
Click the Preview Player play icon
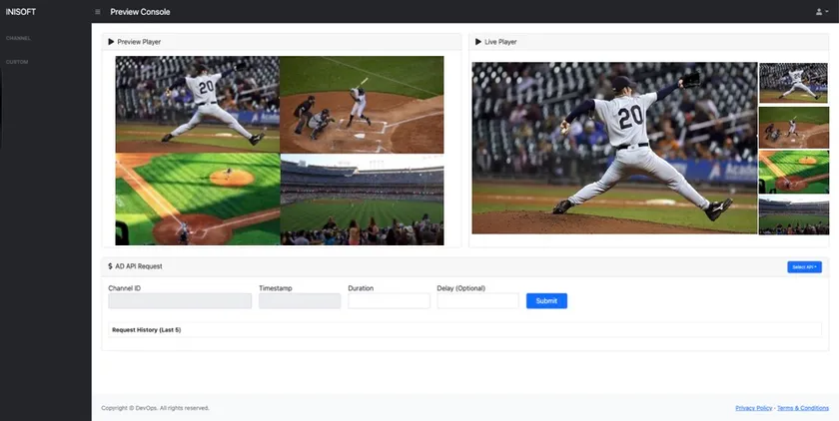[111, 42]
